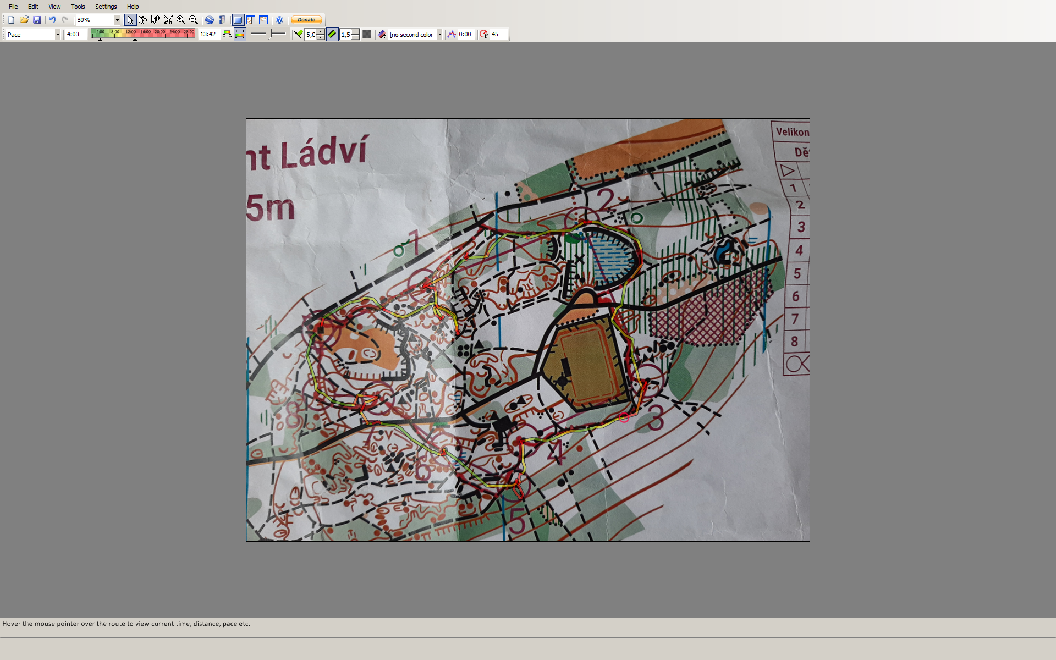The height and width of the screenshot is (660, 1056).
Task: Toggle full map view layout
Action: (x=238, y=20)
